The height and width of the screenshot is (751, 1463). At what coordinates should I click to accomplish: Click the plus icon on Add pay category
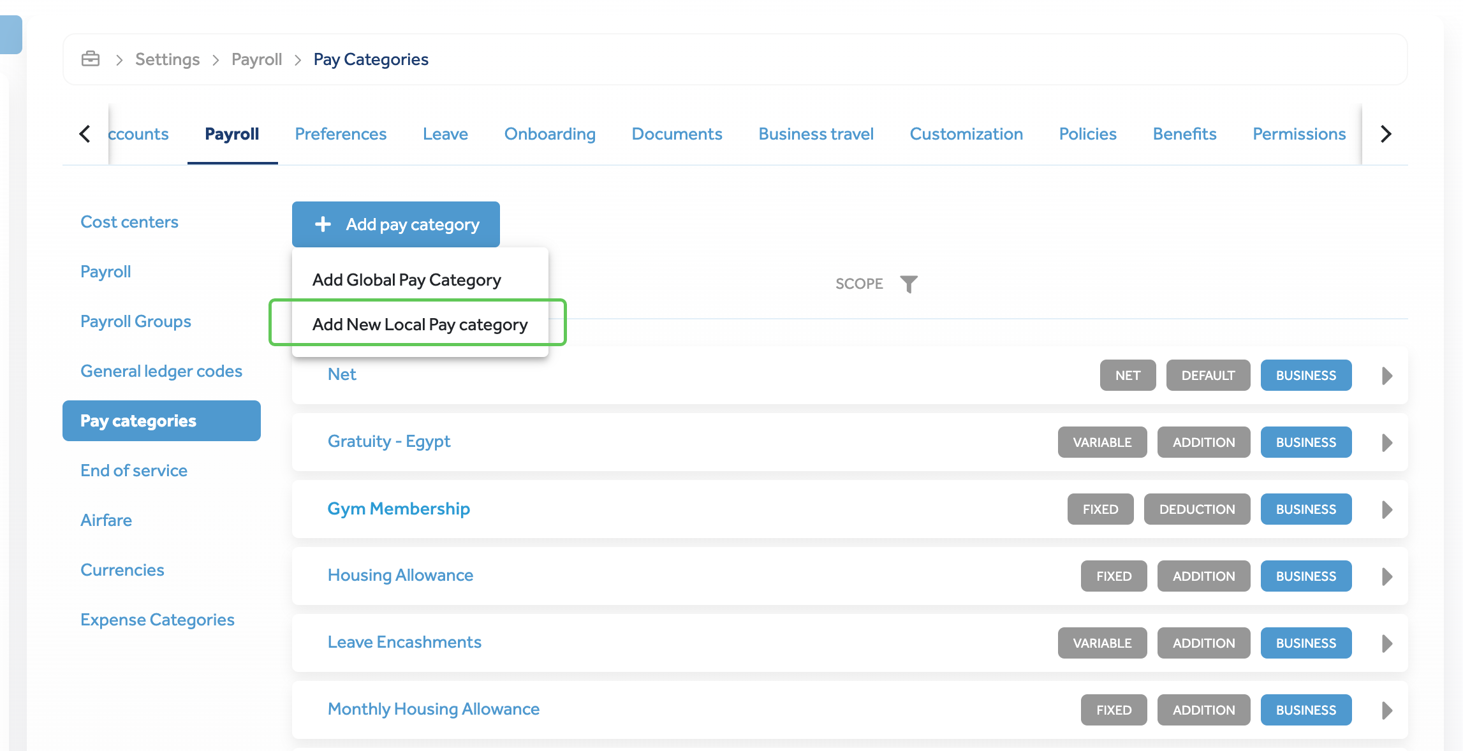tap(323, 224)
